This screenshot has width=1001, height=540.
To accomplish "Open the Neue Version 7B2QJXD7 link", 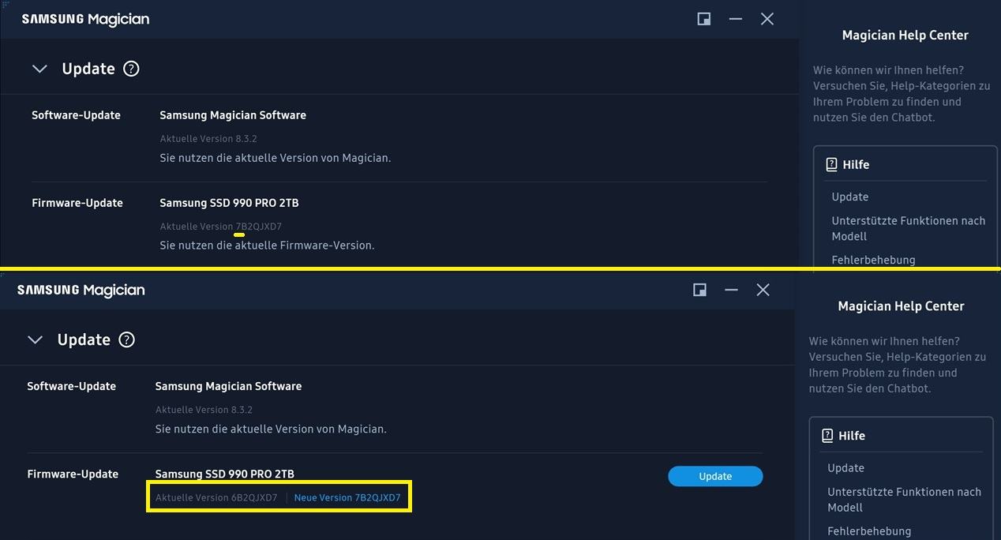I will [347, 498].
